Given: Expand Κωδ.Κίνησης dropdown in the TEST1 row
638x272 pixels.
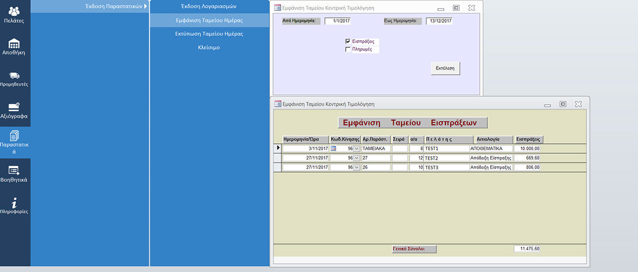Looking at the screenshot, I should [x=357, y=148].
